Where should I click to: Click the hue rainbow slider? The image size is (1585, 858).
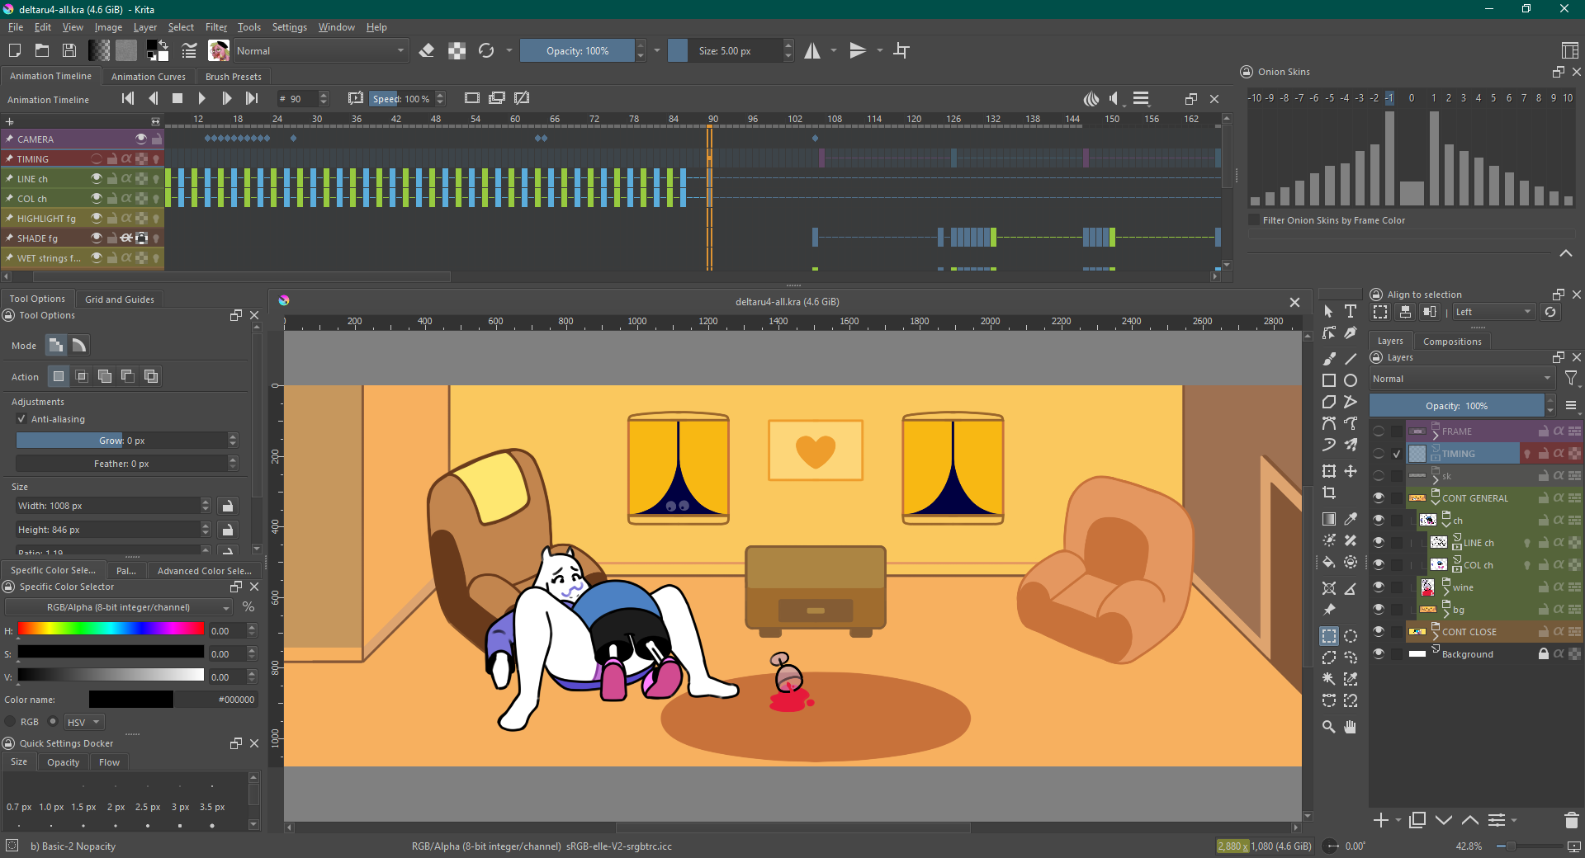pyautogui.click(x=111, y=629)
